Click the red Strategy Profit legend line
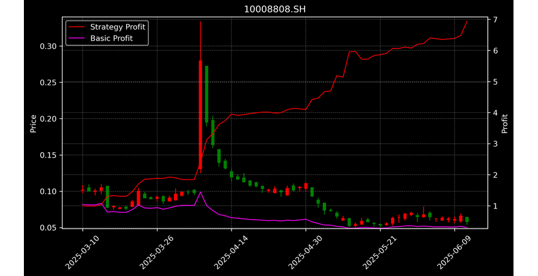Screen dimensions: 538x276 [x=77, y=27]
